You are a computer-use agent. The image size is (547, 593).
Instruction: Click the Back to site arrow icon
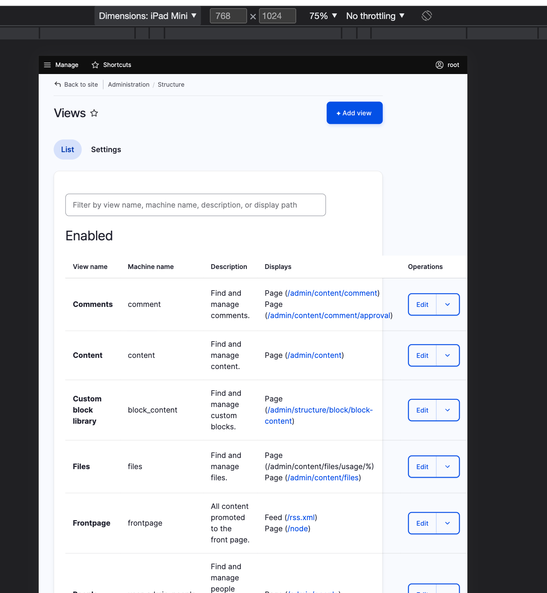tap(58, 84)
